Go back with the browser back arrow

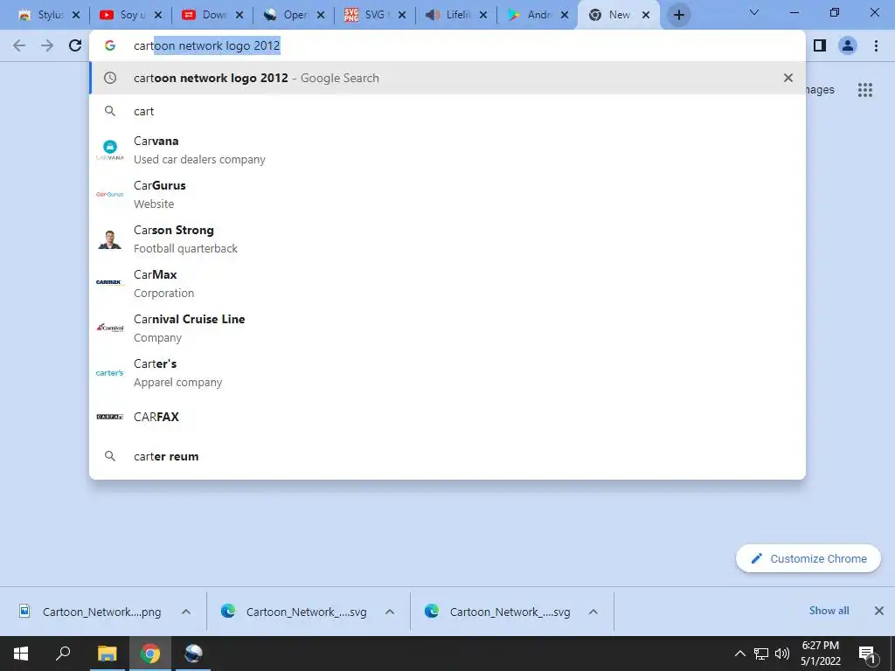pos(19,45)
